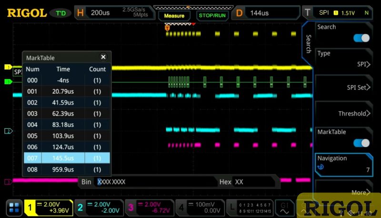Image resolution: width=381 pixels, height=218 pixels.
Task: Select the yellow channel 1 ground marker
Action: coord(8,67)
